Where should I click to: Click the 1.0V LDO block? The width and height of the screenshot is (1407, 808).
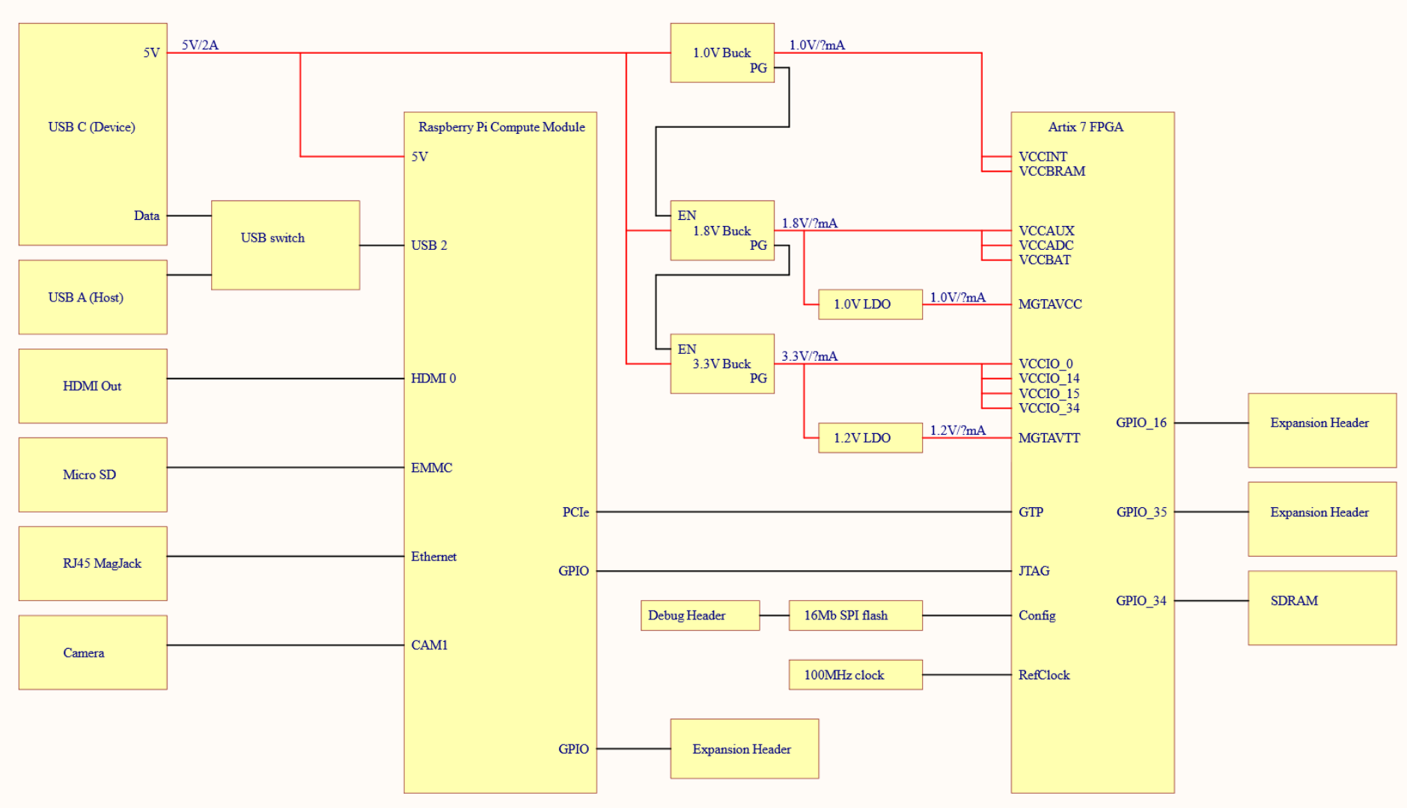(x=870, y=304)
